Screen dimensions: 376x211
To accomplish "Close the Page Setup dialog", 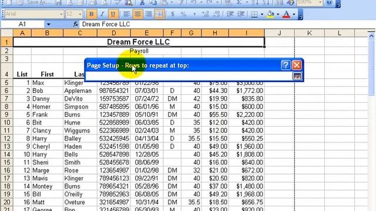I will (x=297, y=65).
